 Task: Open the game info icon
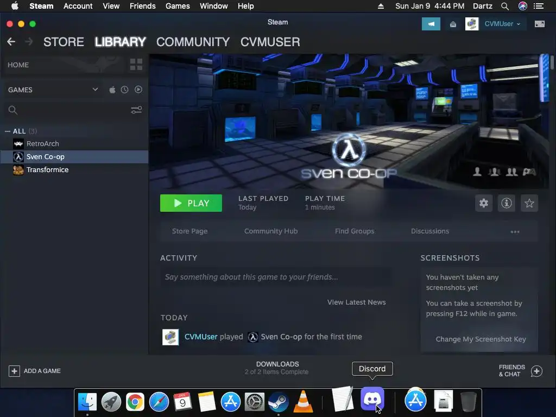pyautogui.click(x=507, y=203)
